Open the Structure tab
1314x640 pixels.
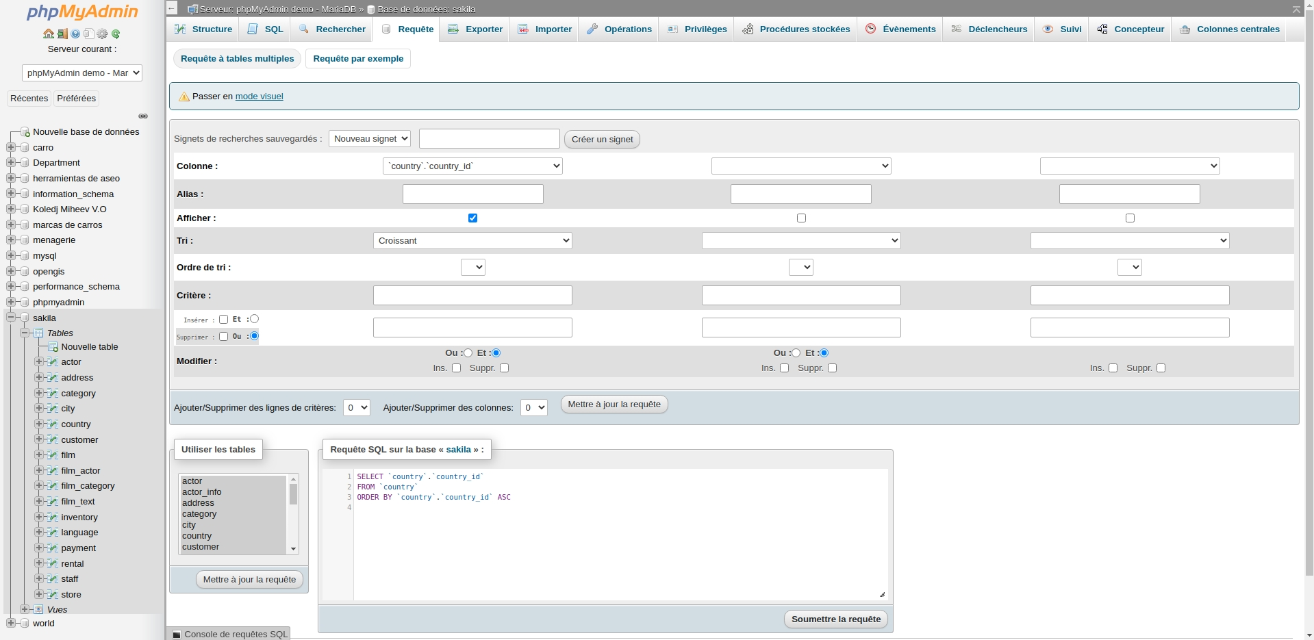pos(203,29)
